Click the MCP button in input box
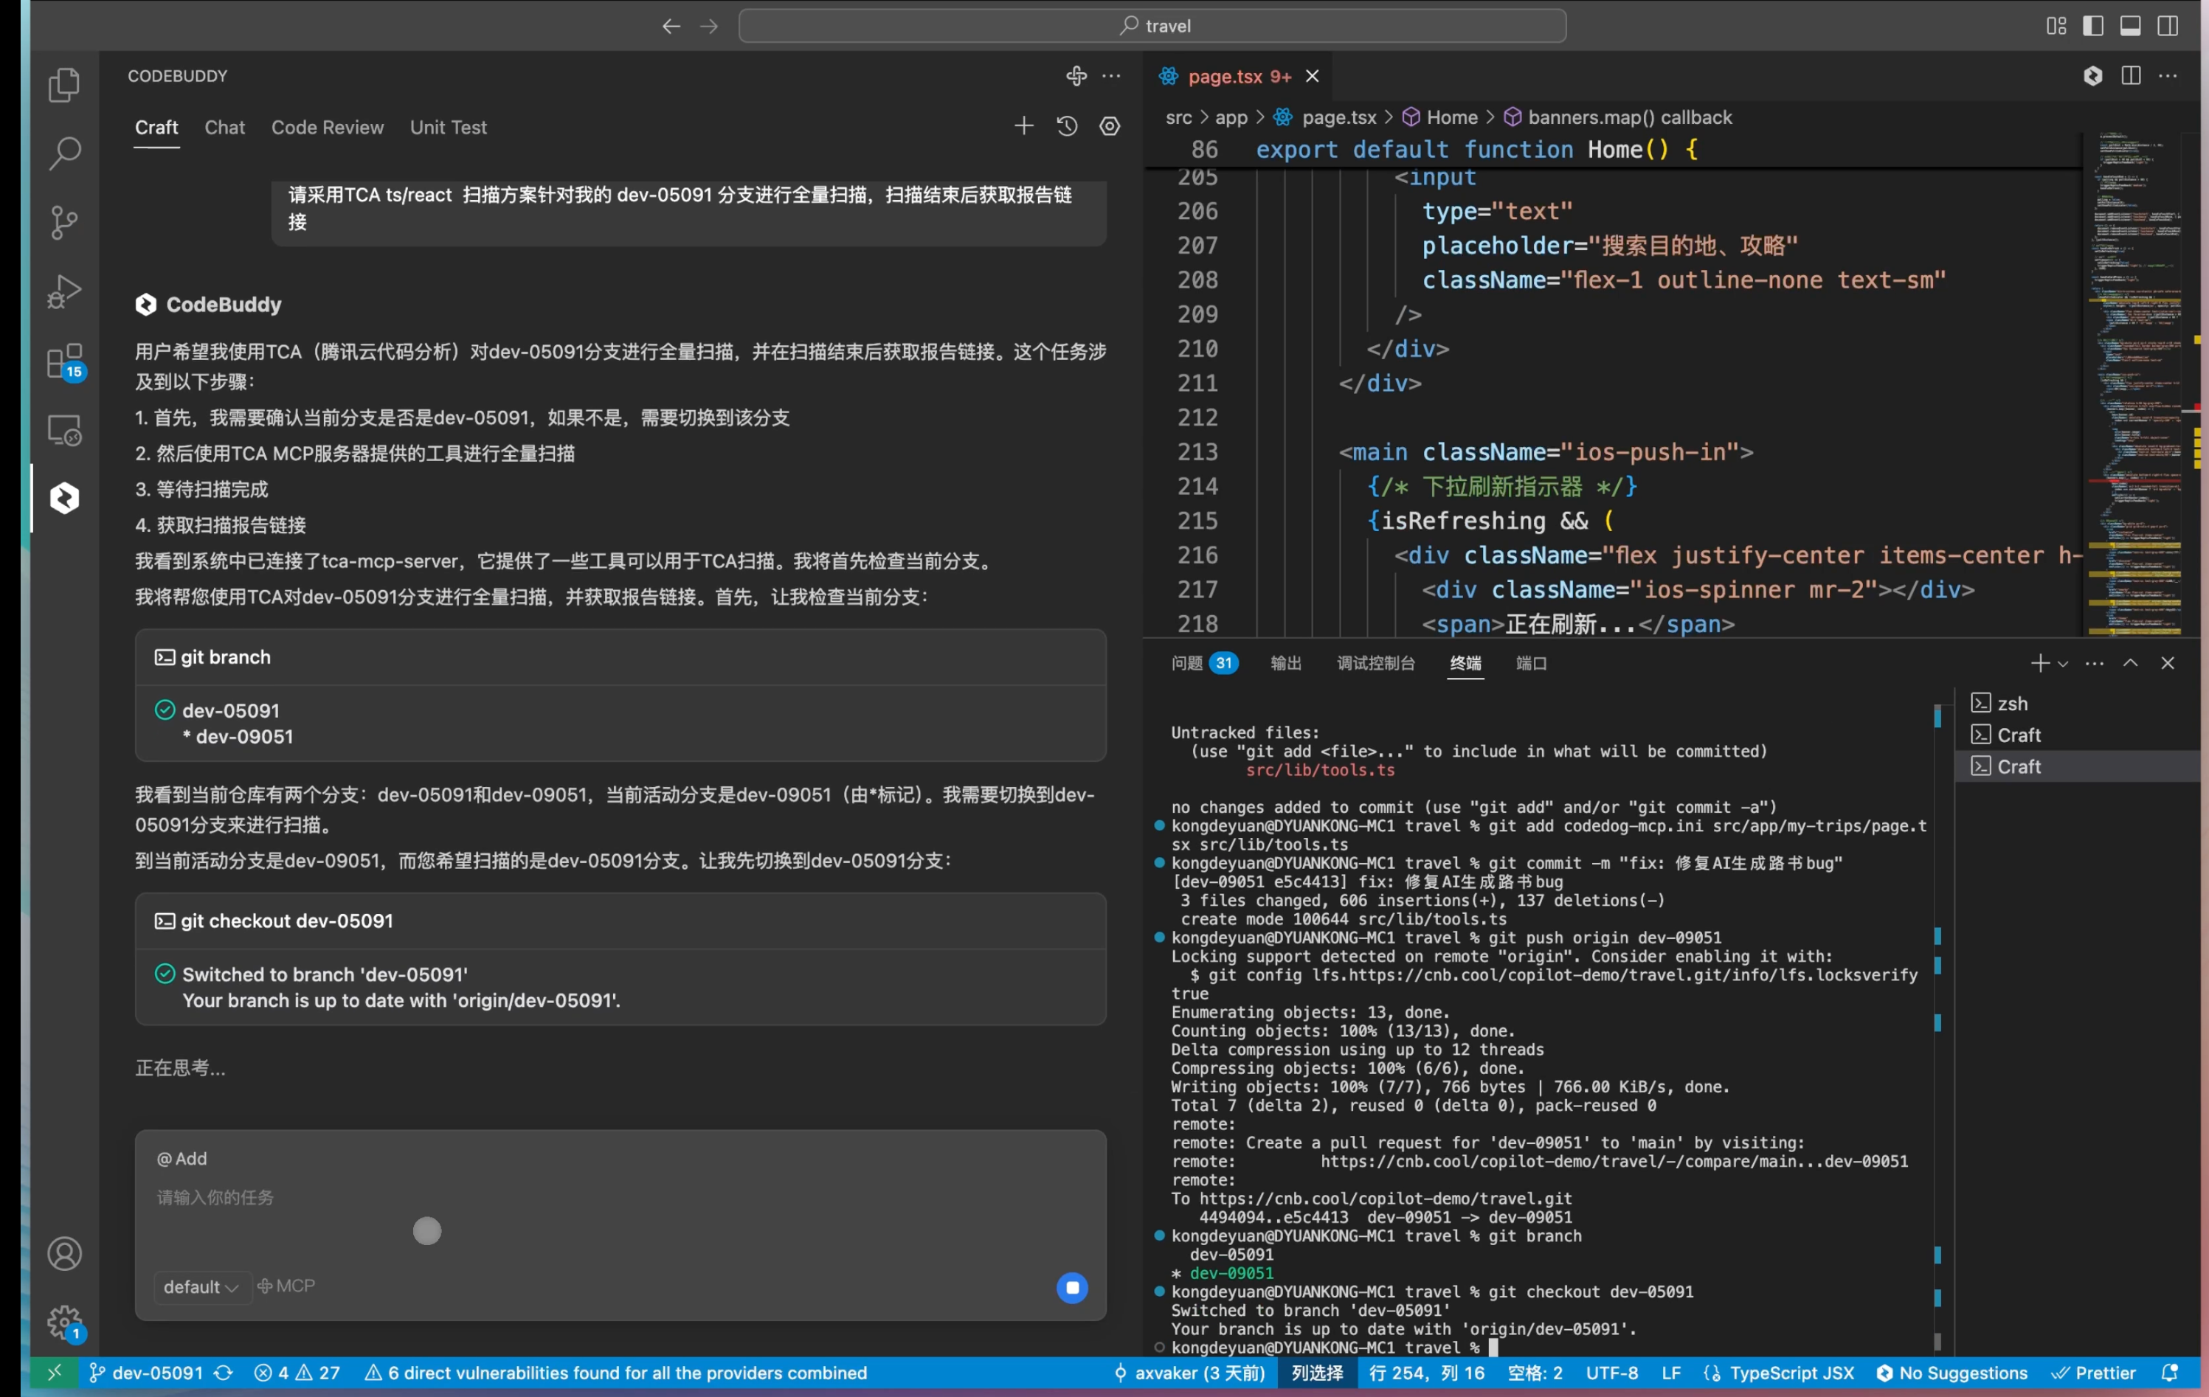Image resolution: width=2209 pixels, height=1397 pixels. [x=286, y=1286]
